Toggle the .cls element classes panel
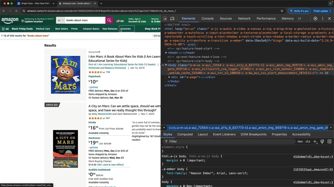The image size is (334, 187). [x=308, y=142]
